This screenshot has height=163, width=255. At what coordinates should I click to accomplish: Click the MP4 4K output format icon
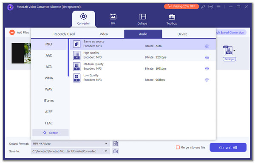(x=228, y=51)
